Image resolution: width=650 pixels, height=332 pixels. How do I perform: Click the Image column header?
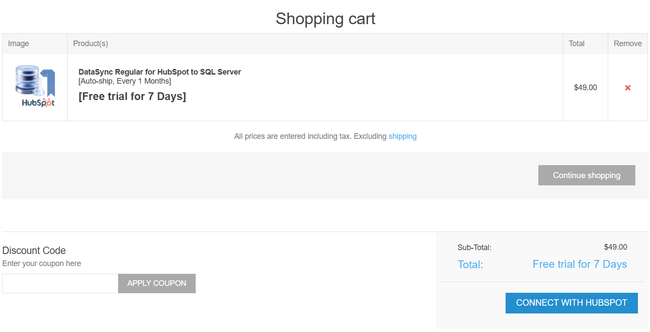coord(19,44)
